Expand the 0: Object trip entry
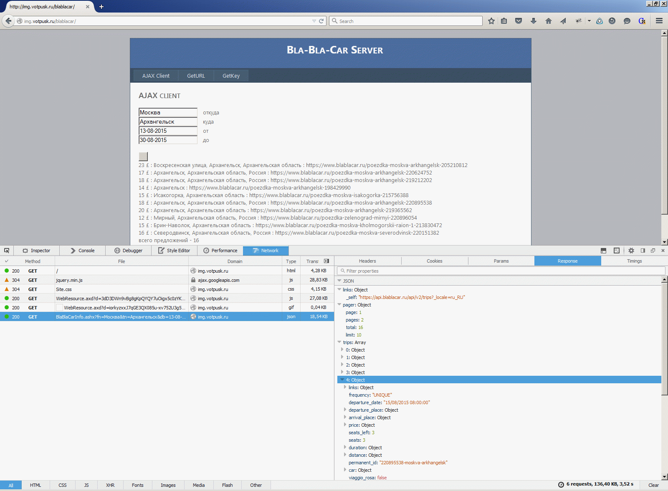The image size is (668, 491). [x=342, y=349]
